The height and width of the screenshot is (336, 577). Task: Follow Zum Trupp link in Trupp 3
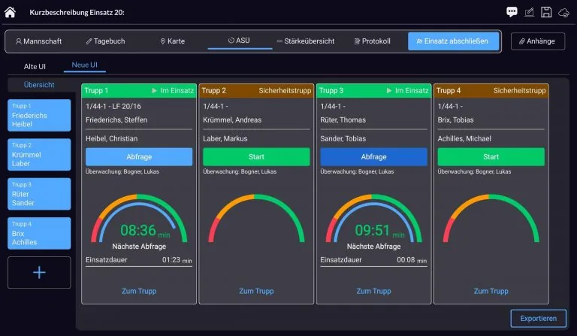[373, 291]
